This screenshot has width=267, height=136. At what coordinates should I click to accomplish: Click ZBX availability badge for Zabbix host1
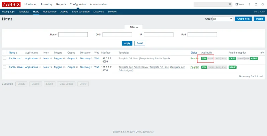(204, 59)
